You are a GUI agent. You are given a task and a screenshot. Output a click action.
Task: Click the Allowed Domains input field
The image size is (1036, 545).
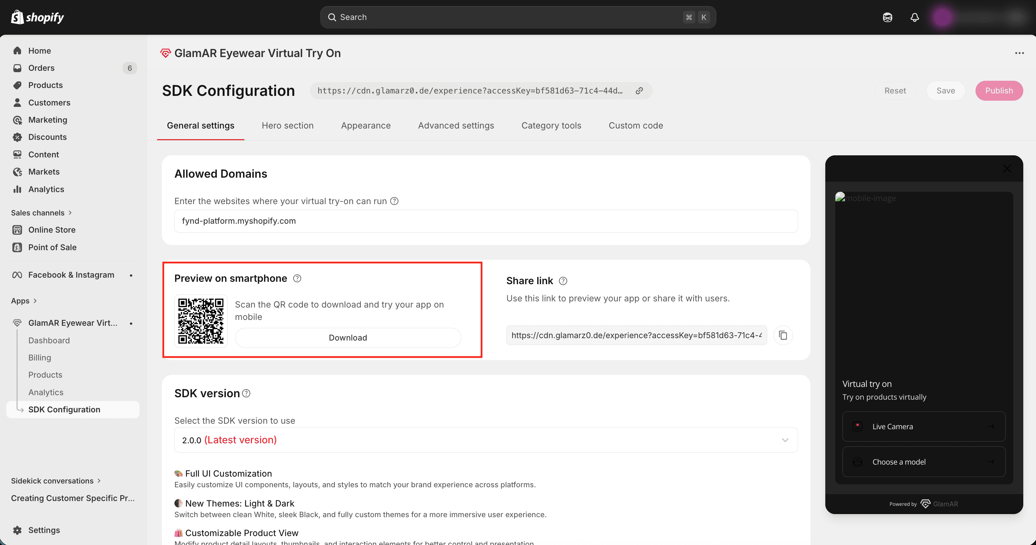[x=485, y=221]
